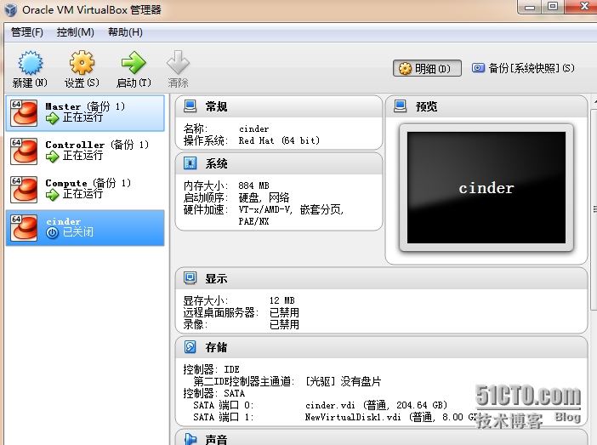
Task: Click the video memory value 12 MB
Action: [282, 300]
